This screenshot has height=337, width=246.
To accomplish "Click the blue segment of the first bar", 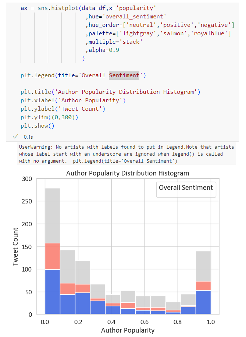I will click(53, 292).
